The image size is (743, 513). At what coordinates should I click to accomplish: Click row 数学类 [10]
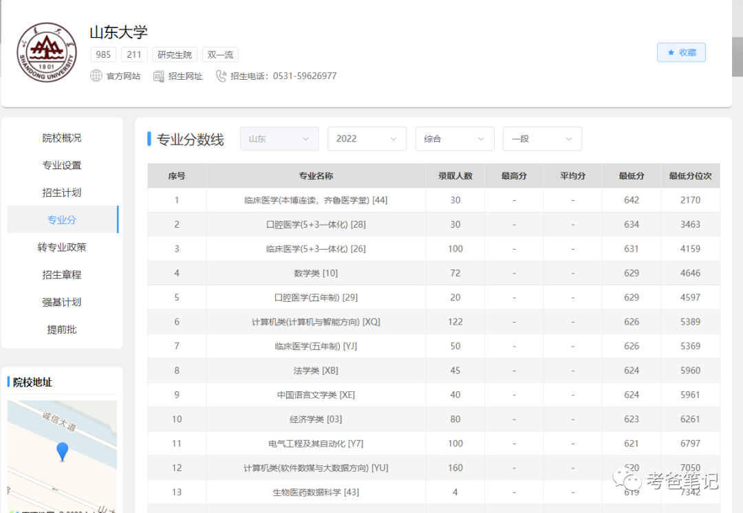(x=433, y=273)
